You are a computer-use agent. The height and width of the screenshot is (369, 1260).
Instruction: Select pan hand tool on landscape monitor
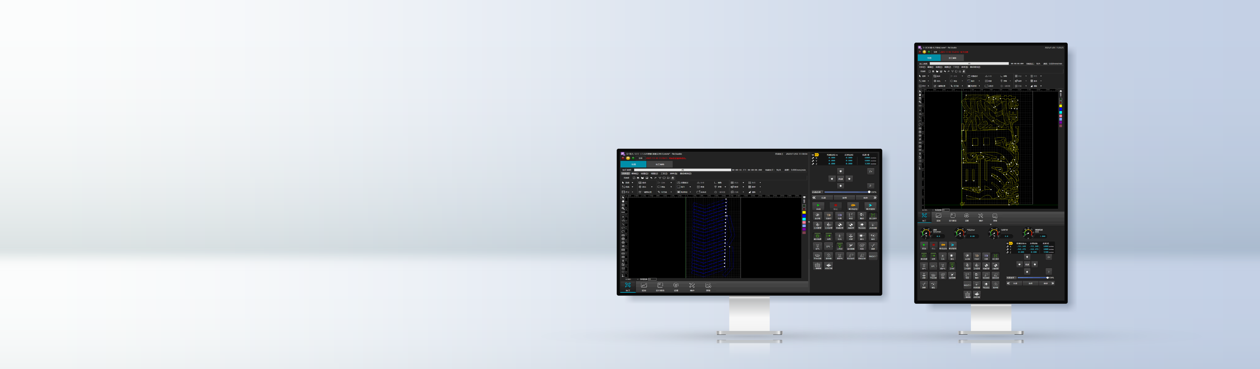tap(623, 201)
